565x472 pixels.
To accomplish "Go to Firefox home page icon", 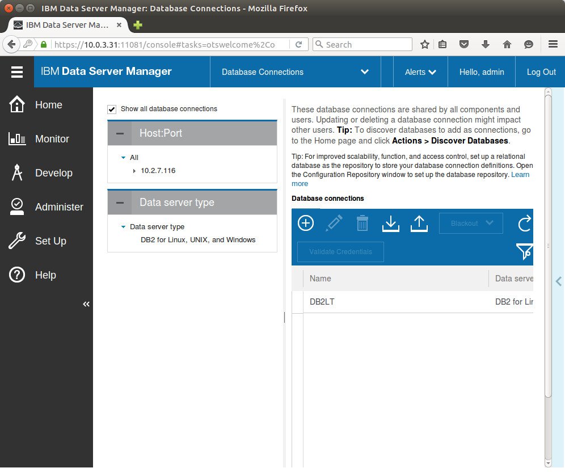I will (507, 44).
